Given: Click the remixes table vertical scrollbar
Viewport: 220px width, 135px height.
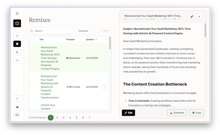Looking at the screenshot, I should (110, 43).
